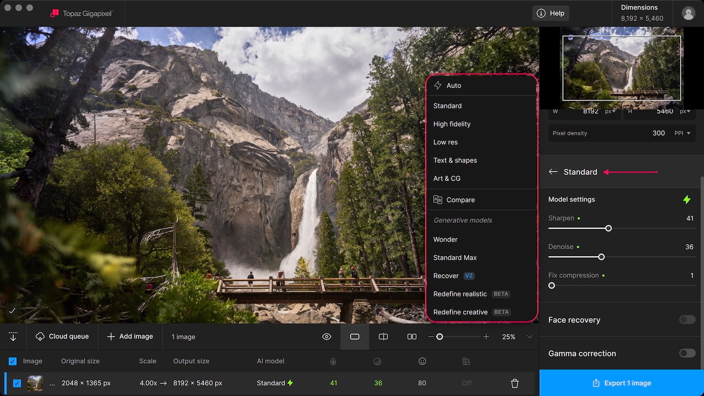
Task: Choose Auto in the AI model list
Action: pyautogui.click(x=482, y=85)
